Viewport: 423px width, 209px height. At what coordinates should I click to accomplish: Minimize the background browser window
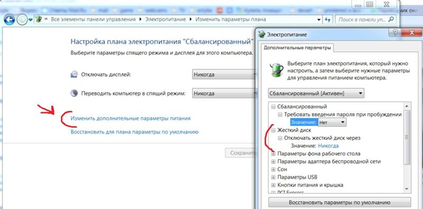click(358, 5)
